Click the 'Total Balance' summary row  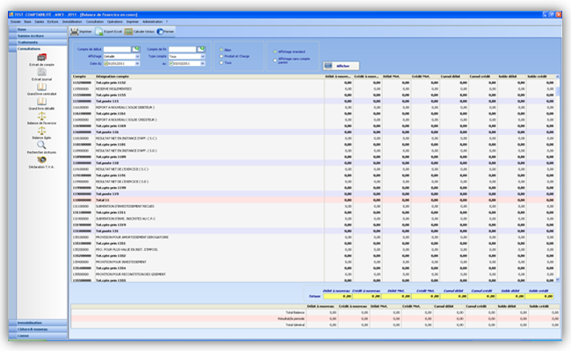pyautogui.click(x=315, y=312)
